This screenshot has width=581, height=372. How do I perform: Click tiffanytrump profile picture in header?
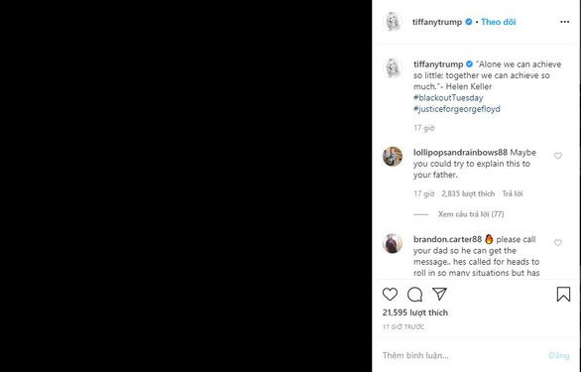392,22
